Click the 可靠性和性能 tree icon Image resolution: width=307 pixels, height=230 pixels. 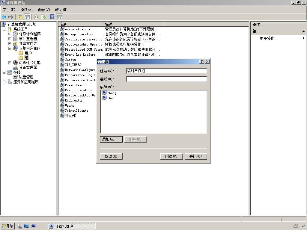click(x=15, y=63)
